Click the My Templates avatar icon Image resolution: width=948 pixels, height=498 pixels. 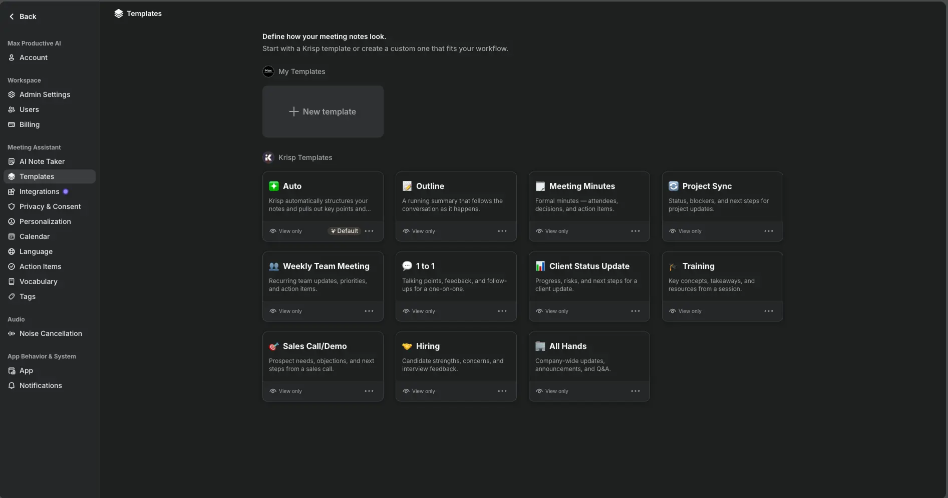[268, 71]
